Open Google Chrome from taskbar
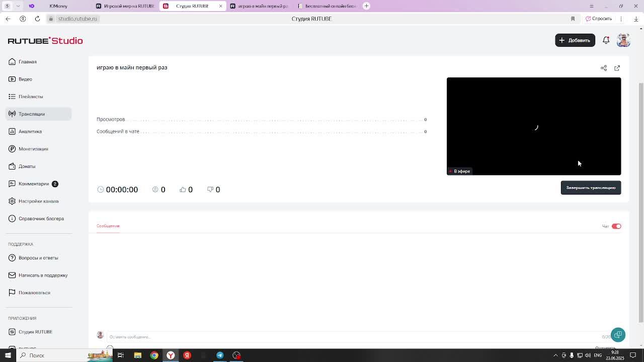 pyautogui.click(x=154, y=355)
